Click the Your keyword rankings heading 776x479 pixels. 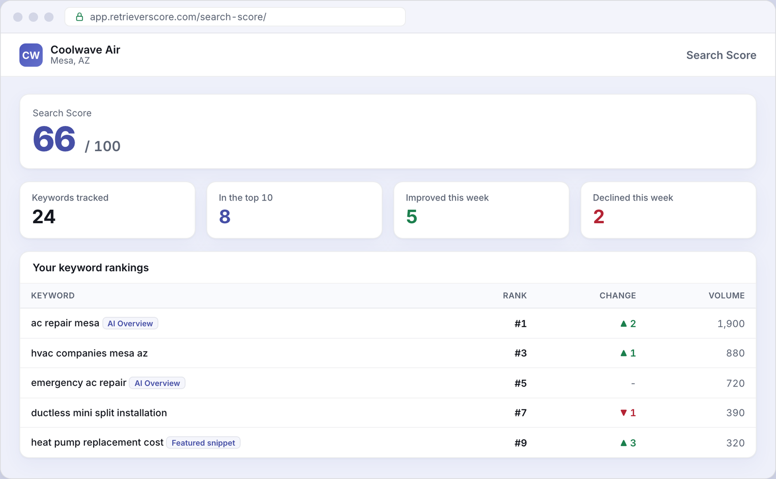91,268
